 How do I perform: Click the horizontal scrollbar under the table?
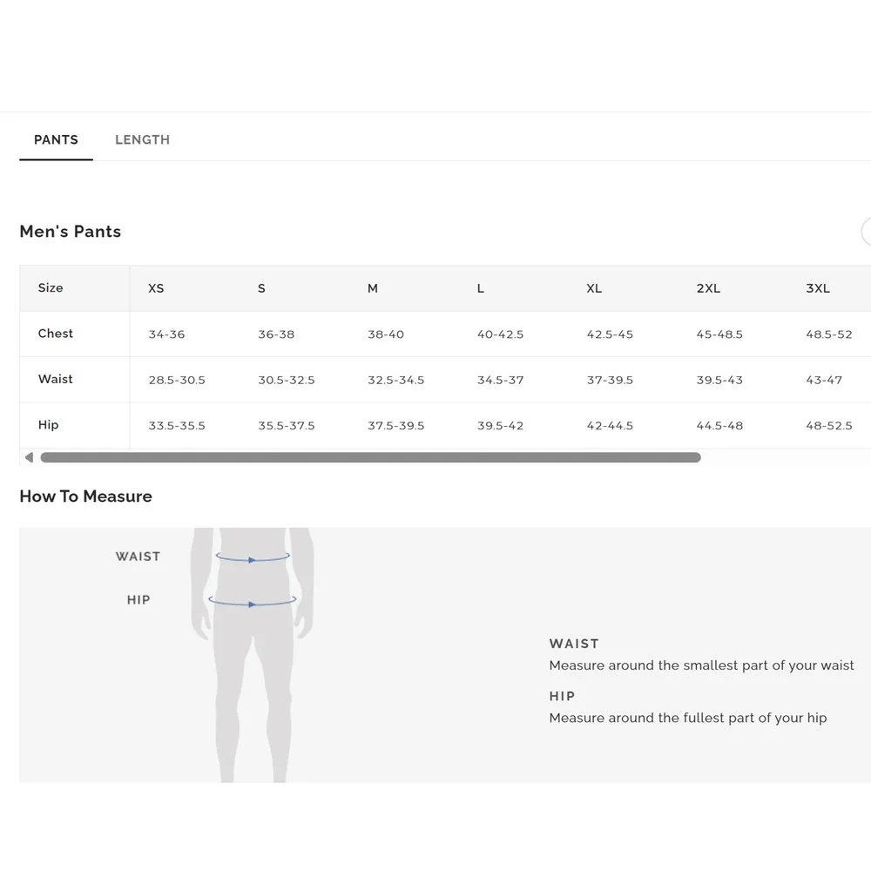pyautogui.click(x=370, y=457)
